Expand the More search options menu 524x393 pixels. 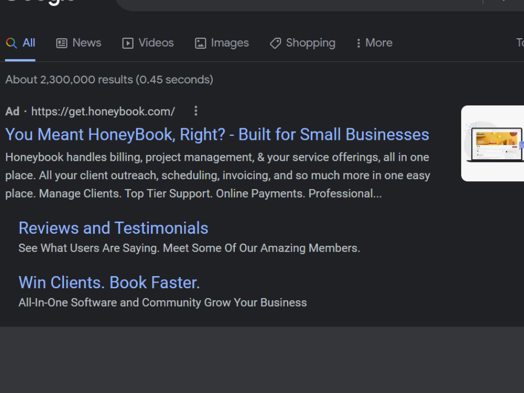[x=374, y=43]
